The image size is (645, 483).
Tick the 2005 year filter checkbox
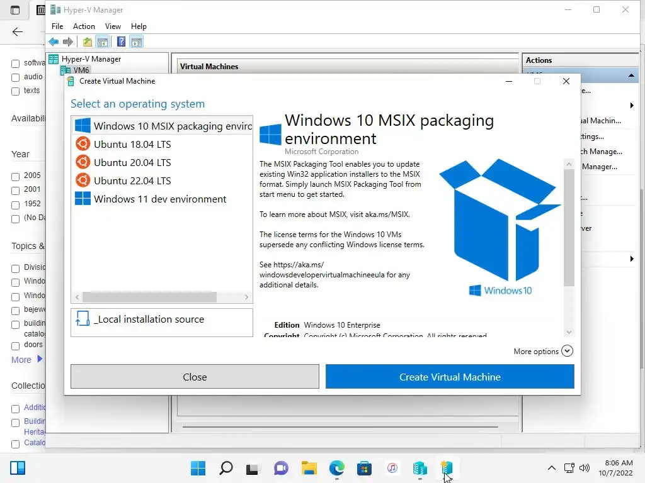pyautogui.click(x=16, y=177)
